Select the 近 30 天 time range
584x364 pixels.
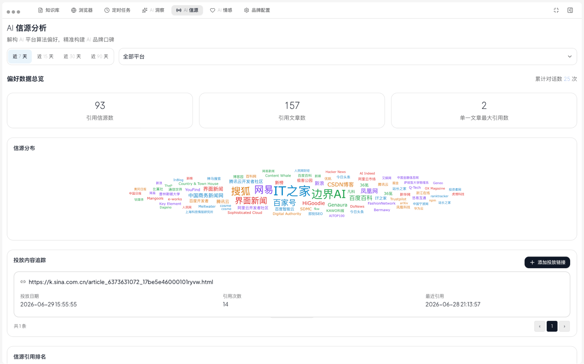(x=72, y=57)
